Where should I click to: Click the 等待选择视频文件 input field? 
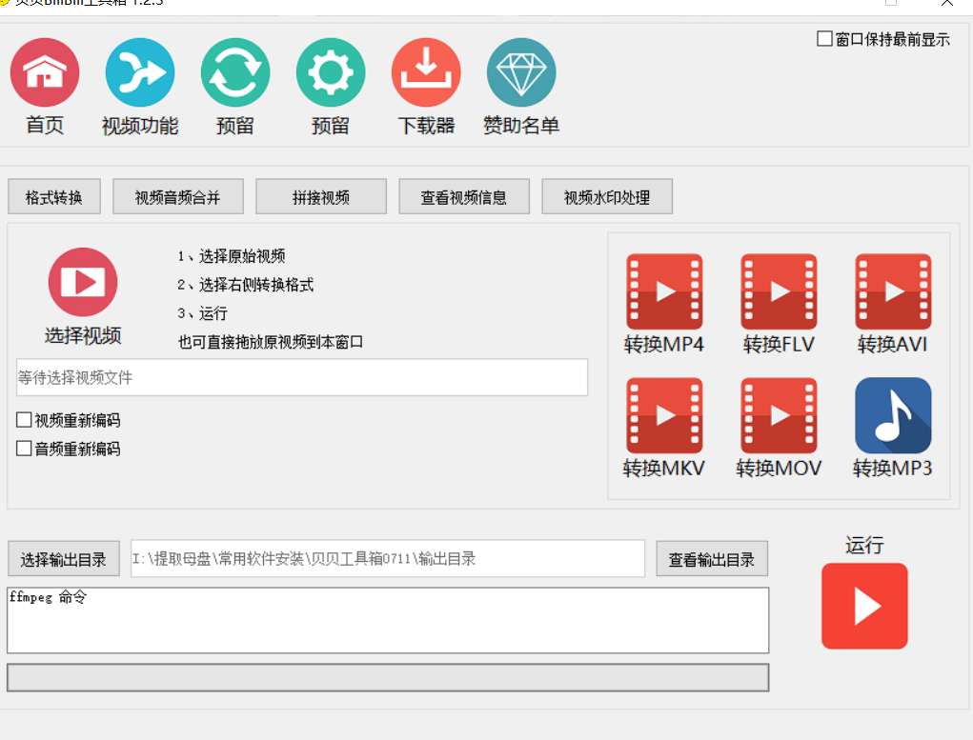pyautogui.click(x=302, y=378)
